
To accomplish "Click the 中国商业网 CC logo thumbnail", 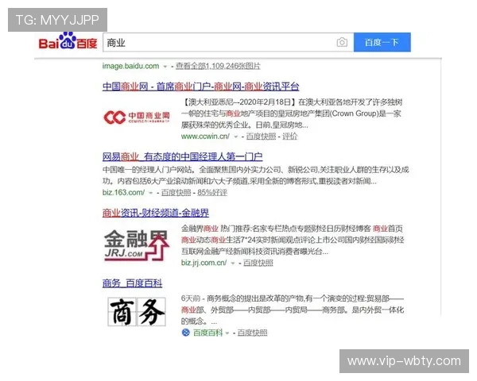I will click(x=137, y=117).
